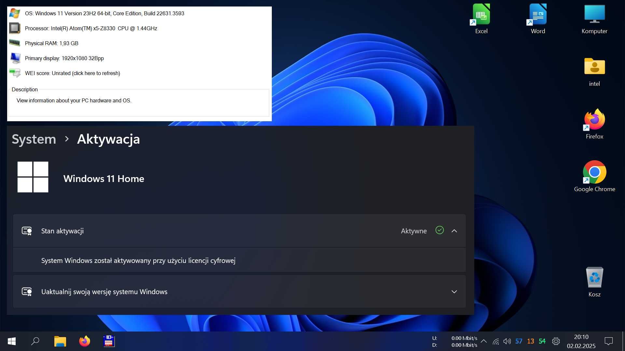Click the Aktywacja breadcrumb title
Screen dimensions: 625x351
pos(108,139)
